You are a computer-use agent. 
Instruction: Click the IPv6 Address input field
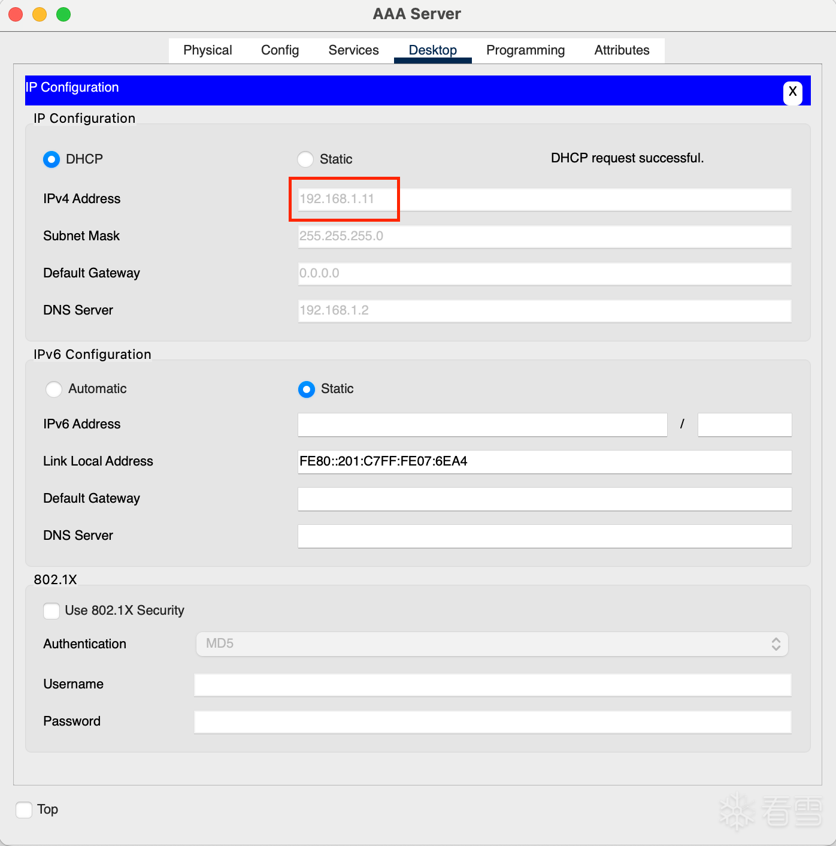(x=483, y=425)
